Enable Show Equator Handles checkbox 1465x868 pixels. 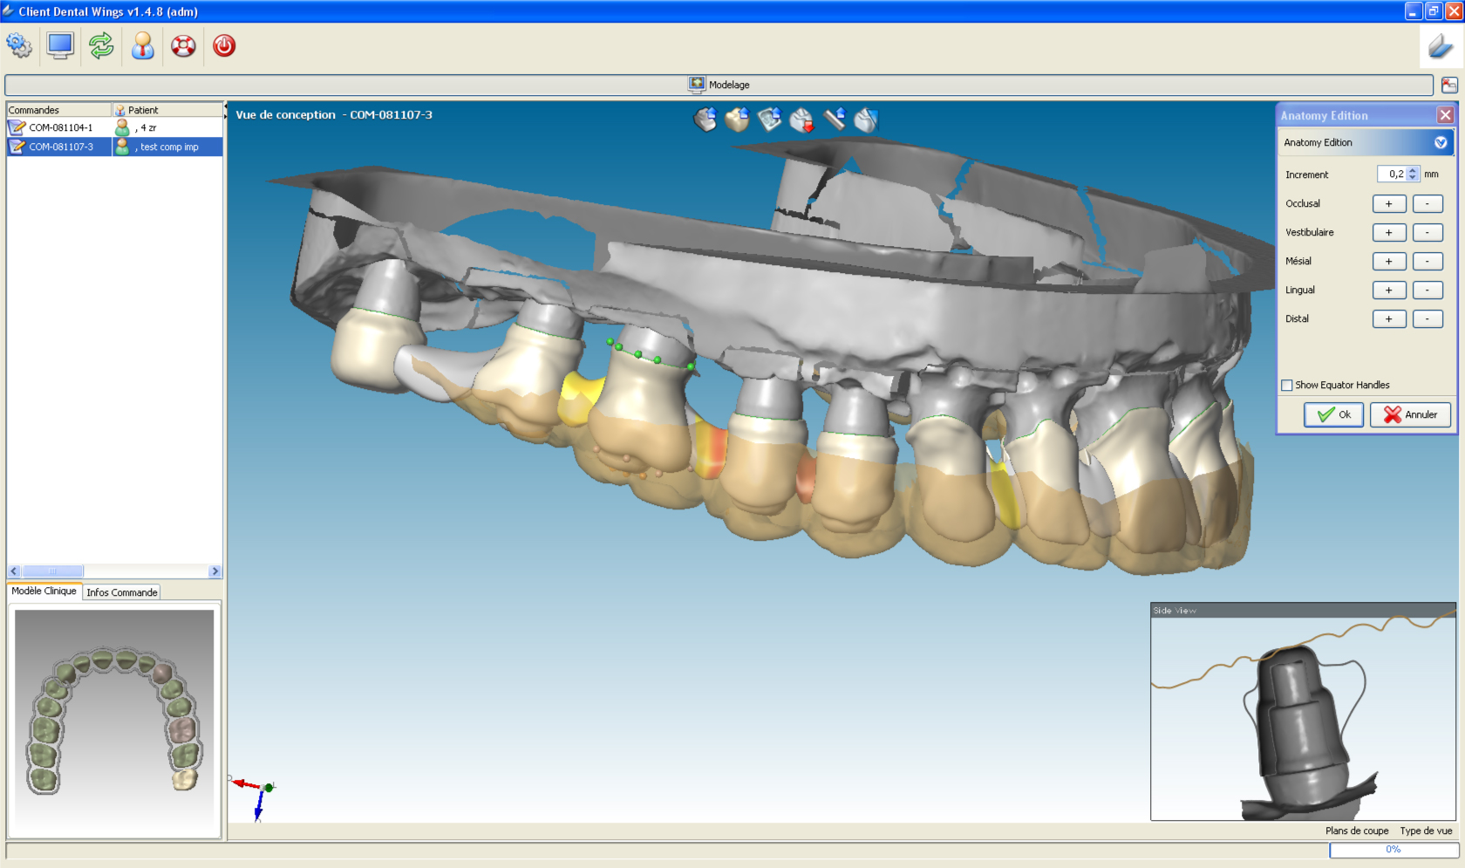click(1286, 385)
